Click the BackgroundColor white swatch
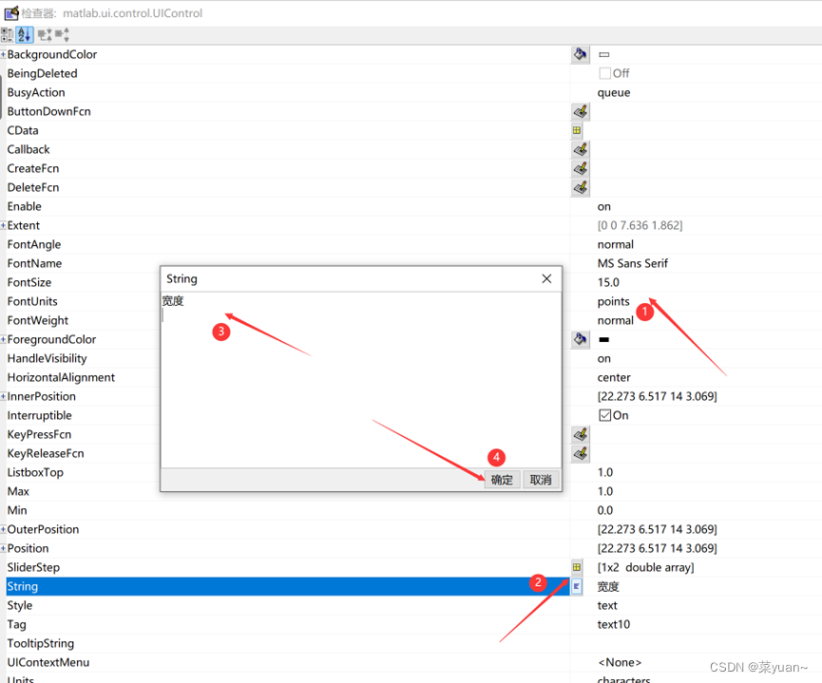This screenshot has height=683, width=822. [604, 54]
